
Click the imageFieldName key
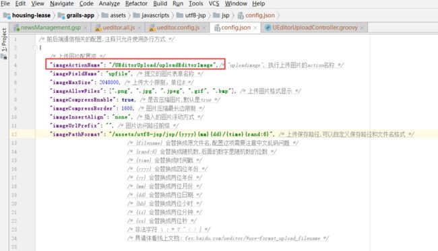(x=75, y=73)
